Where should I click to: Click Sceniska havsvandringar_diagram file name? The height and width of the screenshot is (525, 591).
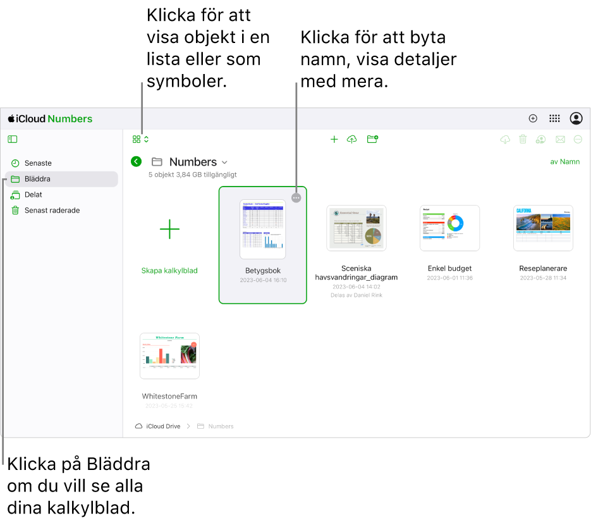click(356, 273)
